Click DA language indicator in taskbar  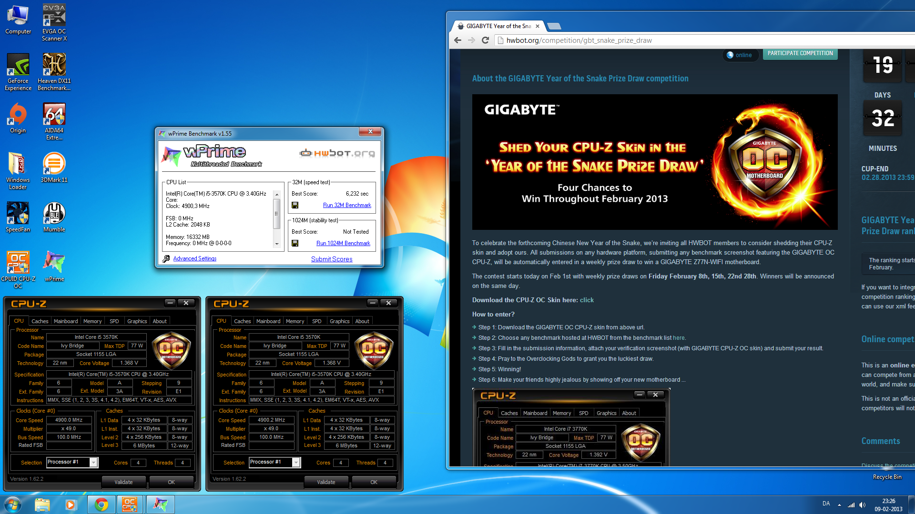pyautogui.click(x=826, y=504)
